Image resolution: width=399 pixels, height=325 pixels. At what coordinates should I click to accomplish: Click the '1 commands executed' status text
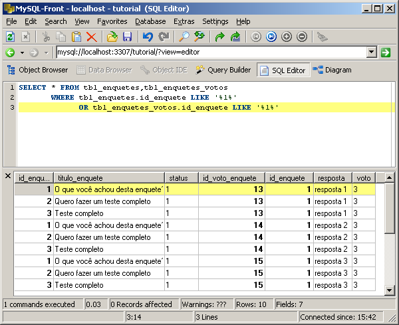(42, 304)
